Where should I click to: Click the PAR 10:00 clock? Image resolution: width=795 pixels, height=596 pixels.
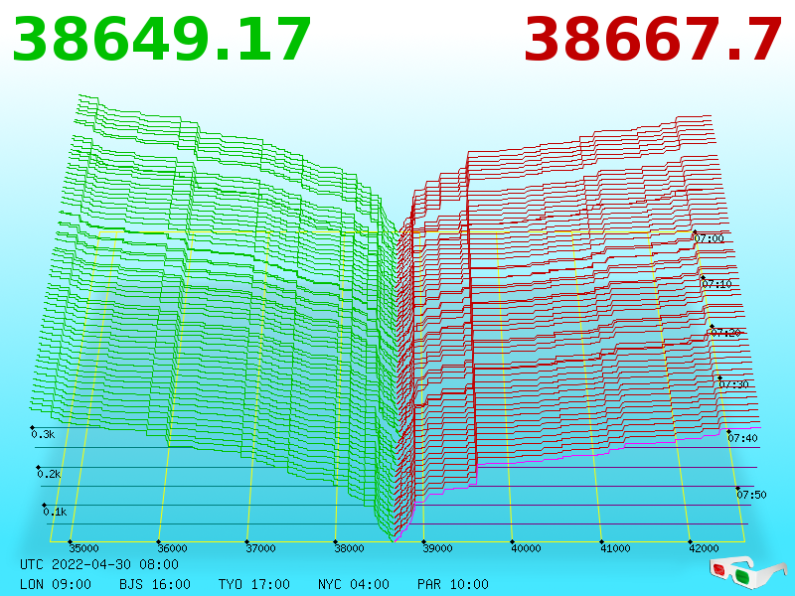pyautogui.click(x=453, y=584)
